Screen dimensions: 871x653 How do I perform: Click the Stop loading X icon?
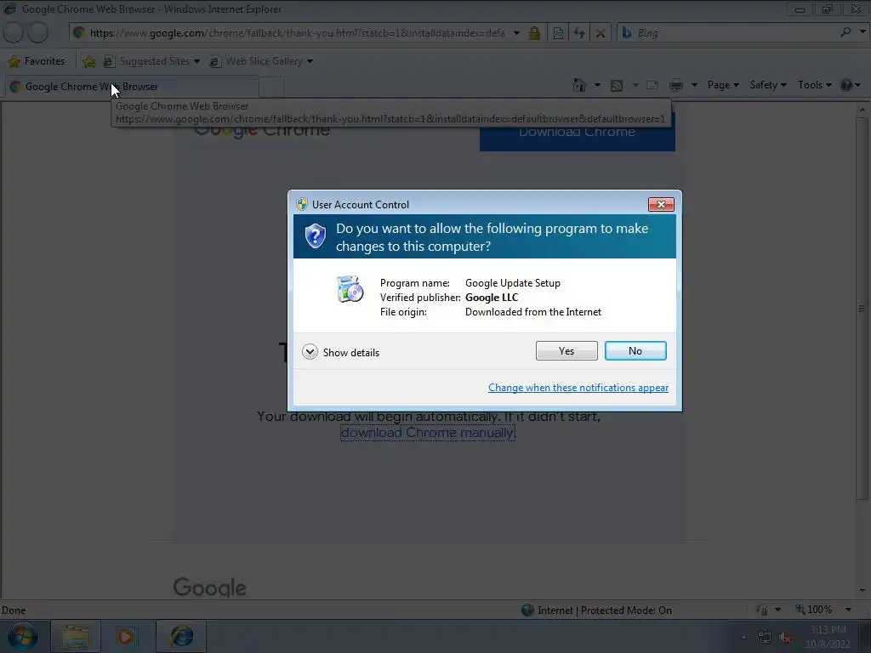coord(600,33)
